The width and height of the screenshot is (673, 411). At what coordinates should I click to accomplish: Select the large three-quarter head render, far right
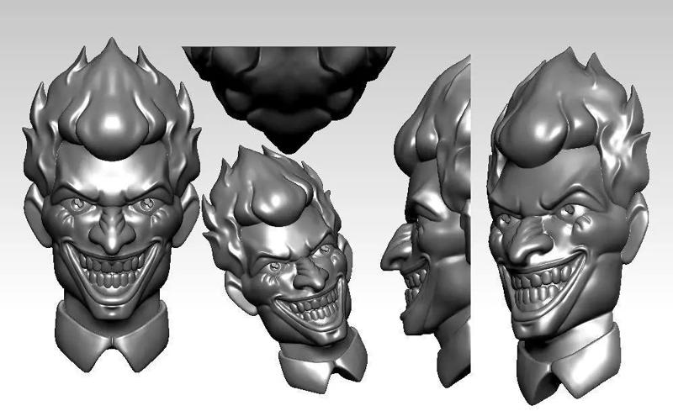(x=568, y=226)
